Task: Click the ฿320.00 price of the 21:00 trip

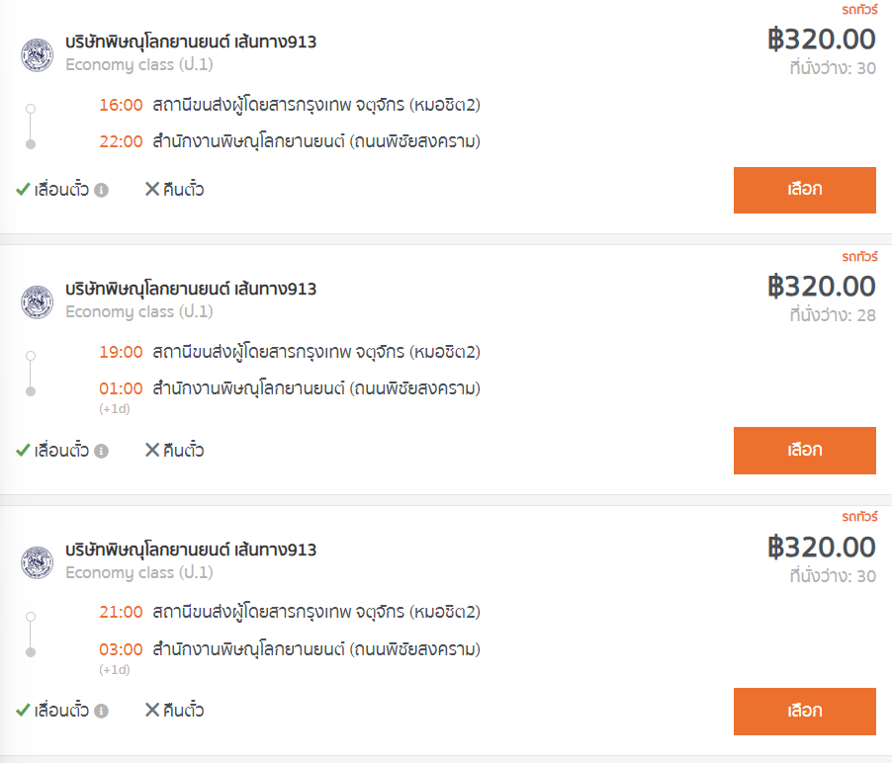Action: point(822,548)
